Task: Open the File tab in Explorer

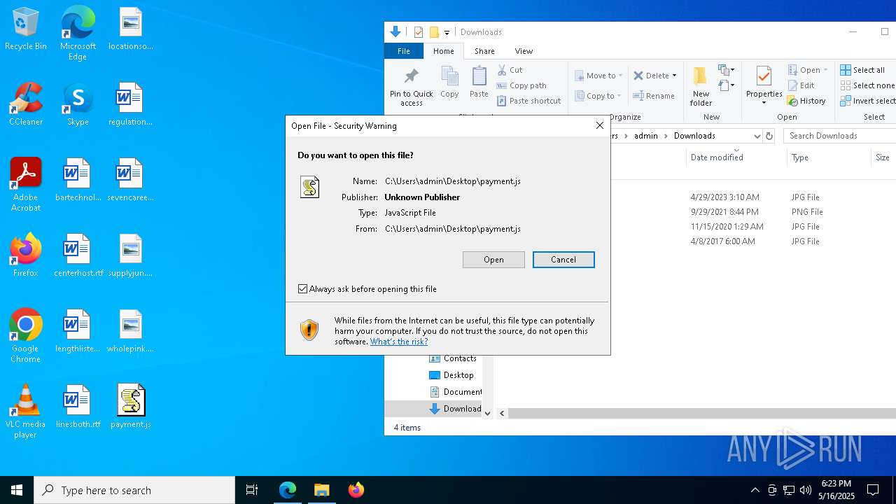Action: pyautogui.click(x=404, y=51)
